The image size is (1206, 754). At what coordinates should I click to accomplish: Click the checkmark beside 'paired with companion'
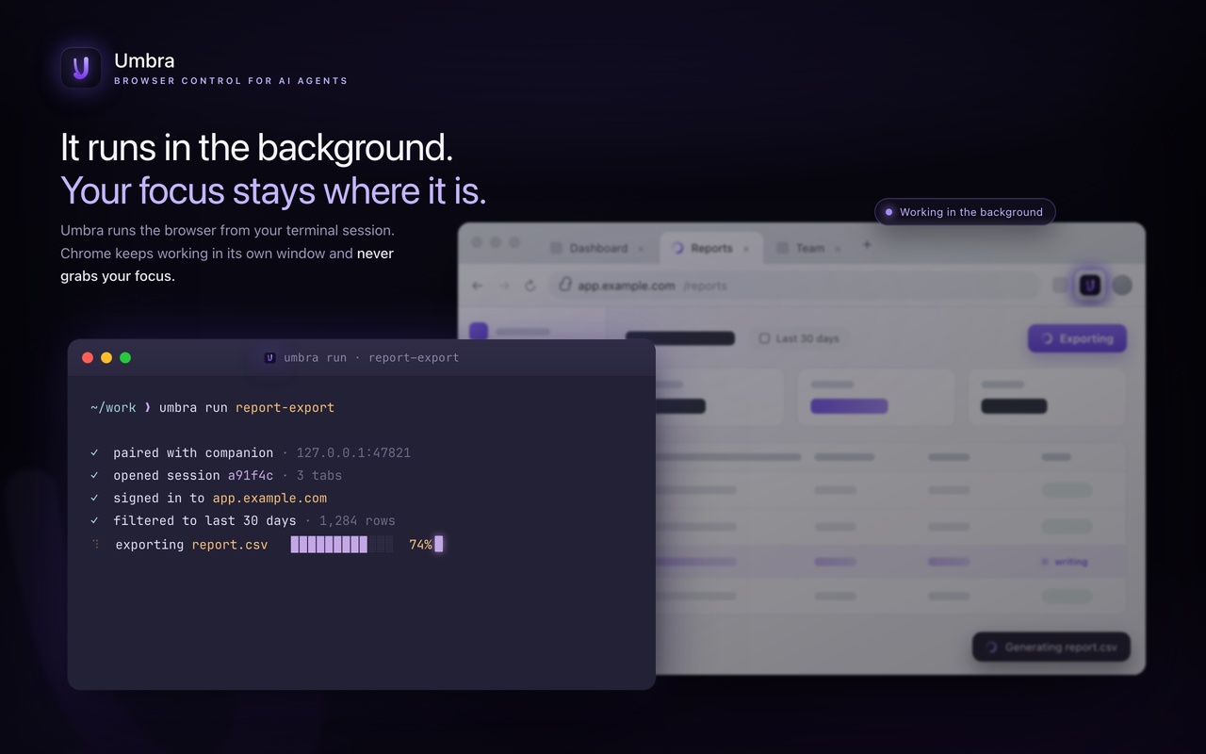pyautogui.click(x=94, y=452)
